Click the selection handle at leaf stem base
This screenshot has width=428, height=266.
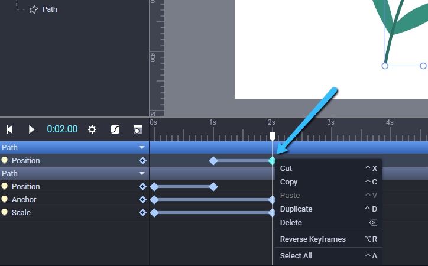pyautogui.click(x=385, y=66)
